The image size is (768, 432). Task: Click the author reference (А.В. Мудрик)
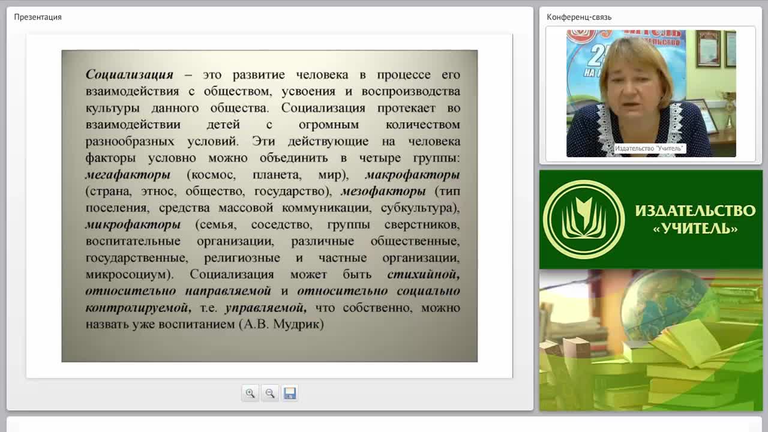coord(281,325)
